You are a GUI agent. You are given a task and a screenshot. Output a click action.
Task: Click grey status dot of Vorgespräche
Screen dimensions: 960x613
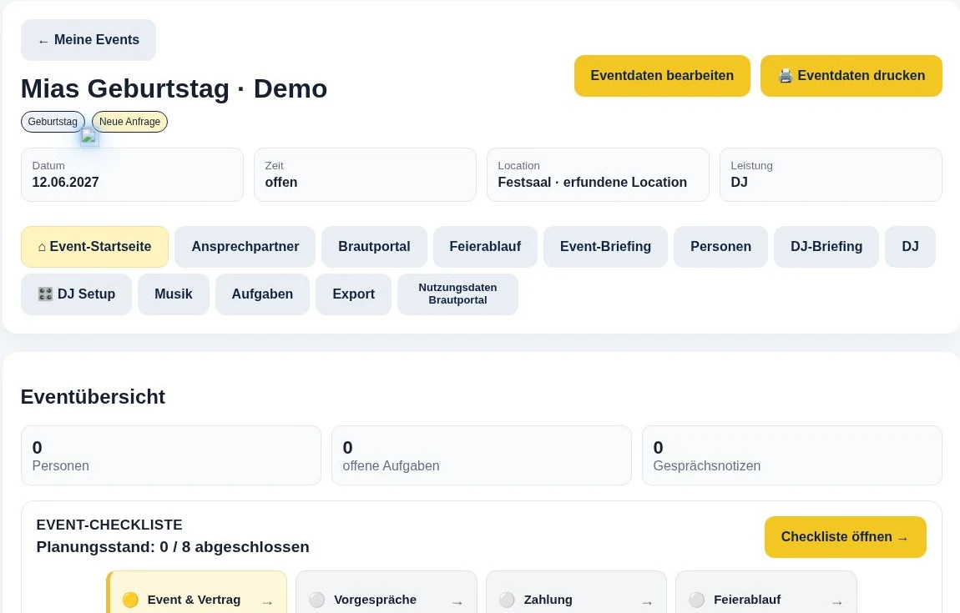[x=316, y=600]
